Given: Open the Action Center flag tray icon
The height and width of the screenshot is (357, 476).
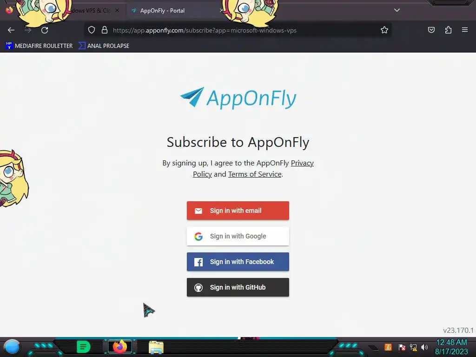Looking at the screenshot, I should [x=402, y=347].
